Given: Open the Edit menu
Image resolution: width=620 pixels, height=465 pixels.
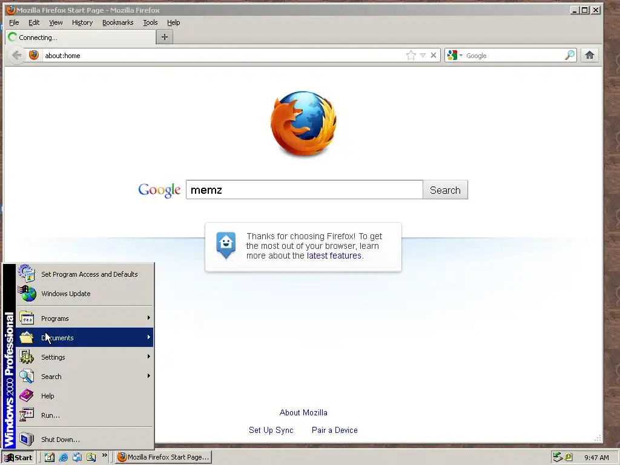Looking at the screenshot, I should coord(34,22).
